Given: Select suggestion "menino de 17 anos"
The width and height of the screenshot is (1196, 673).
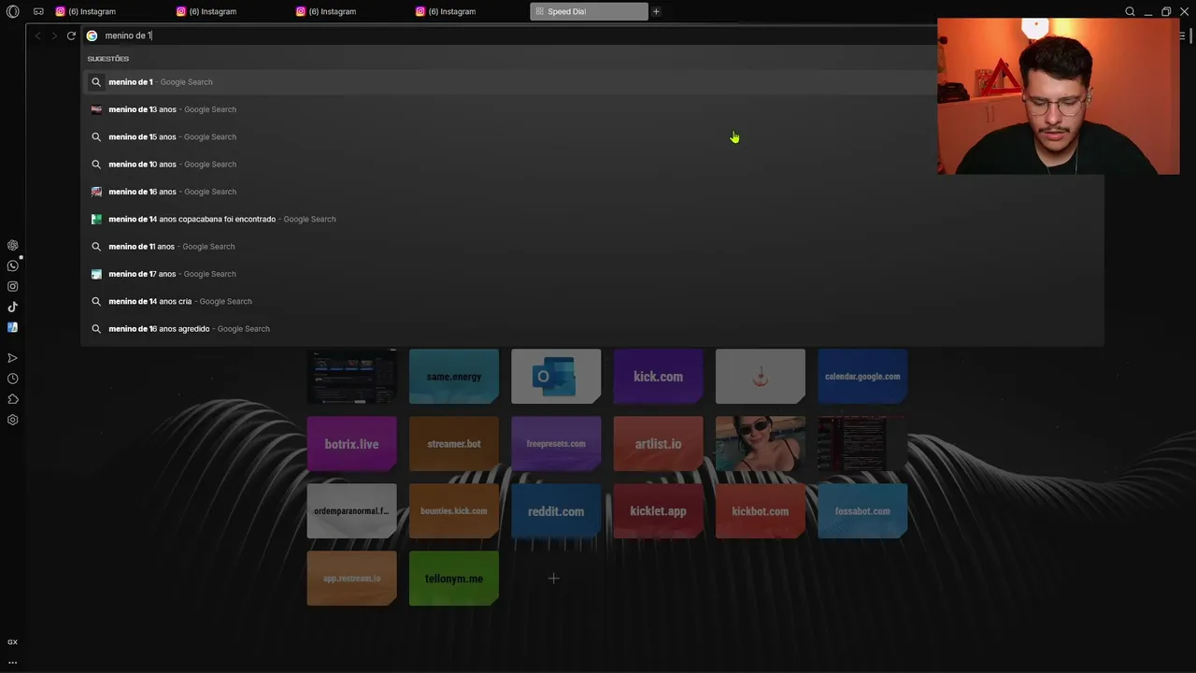Looking at the screenshot, I should click(592, 274).
